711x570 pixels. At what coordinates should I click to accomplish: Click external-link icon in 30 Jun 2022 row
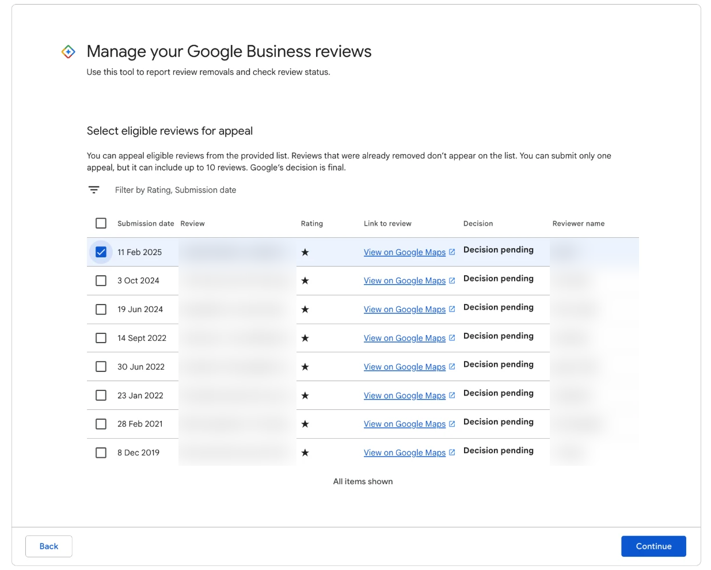click(452, 367)
